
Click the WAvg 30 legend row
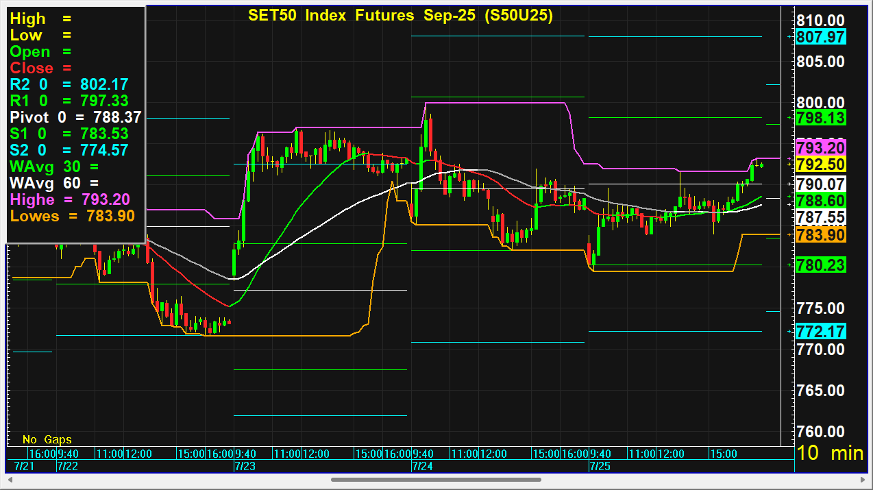[x=55, y=167]
